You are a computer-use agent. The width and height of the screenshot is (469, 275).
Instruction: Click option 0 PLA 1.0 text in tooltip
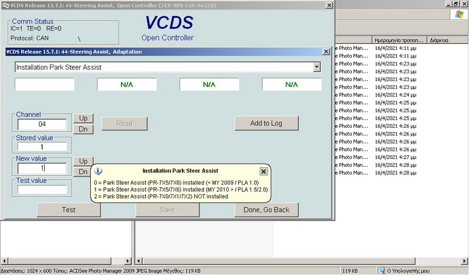coord(176,182)
